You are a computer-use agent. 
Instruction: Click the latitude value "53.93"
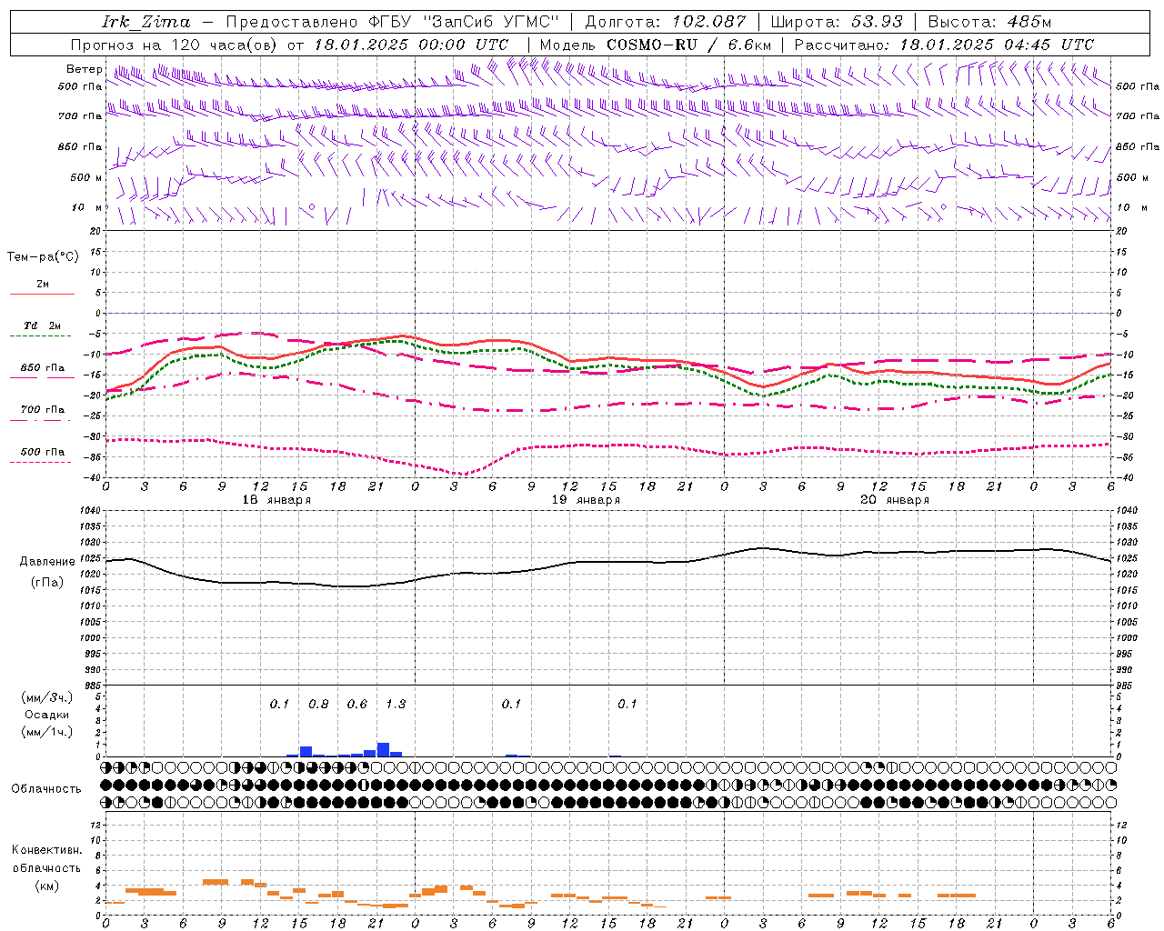pos(878,22)
